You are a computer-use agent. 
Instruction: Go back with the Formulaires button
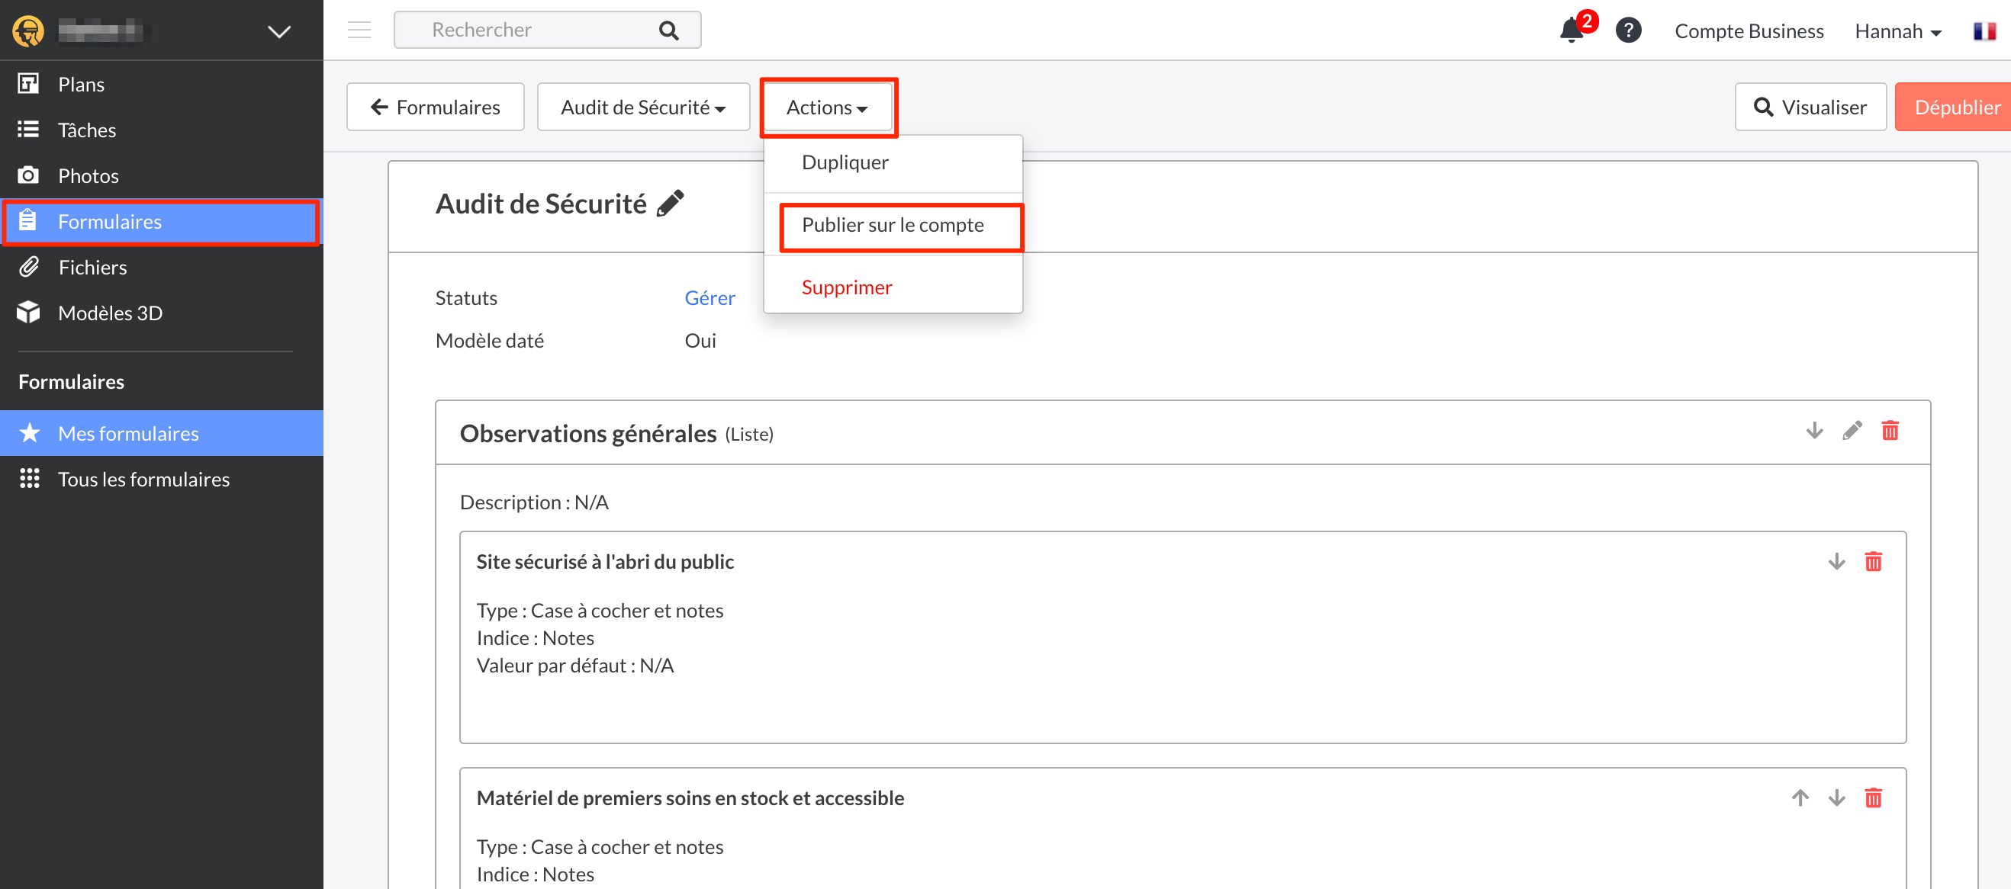[436, 107]
